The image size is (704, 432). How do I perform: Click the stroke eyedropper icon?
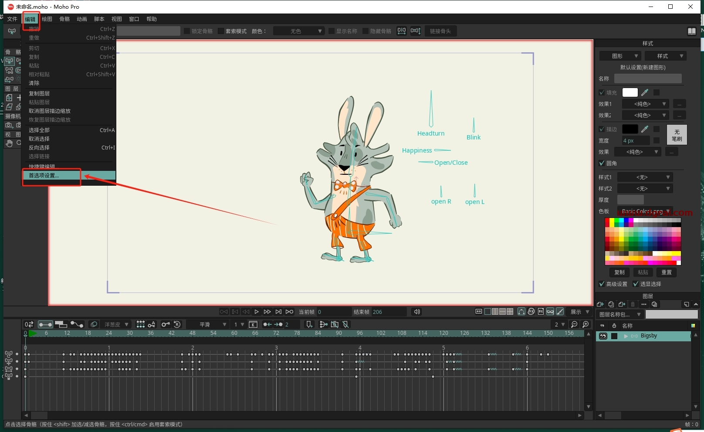[645, 129]
